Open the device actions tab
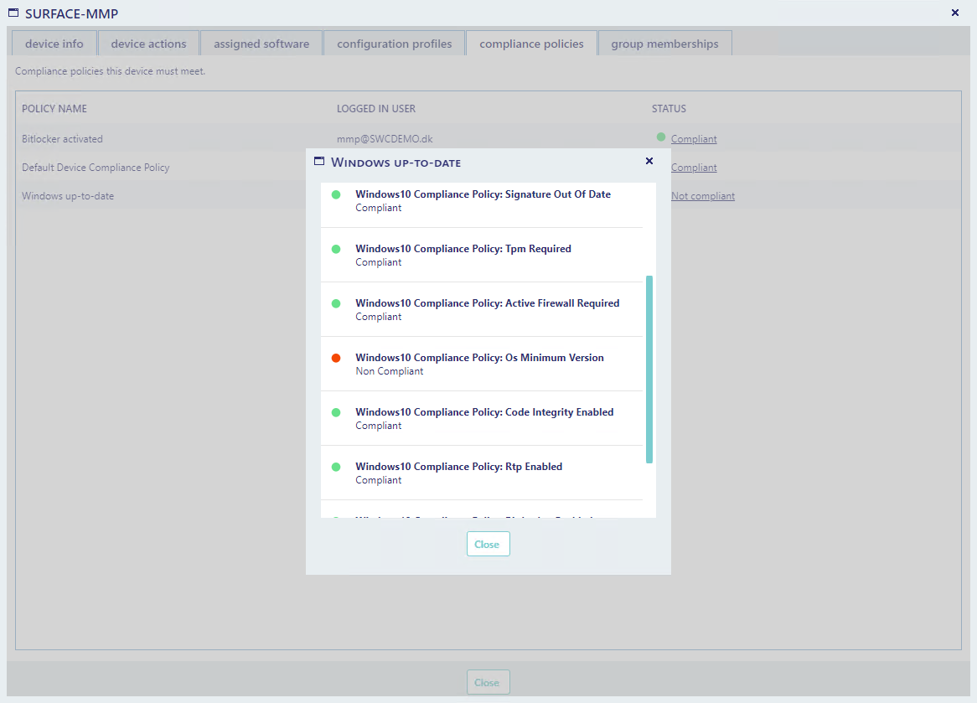977x703 pixels. point(148,44)
